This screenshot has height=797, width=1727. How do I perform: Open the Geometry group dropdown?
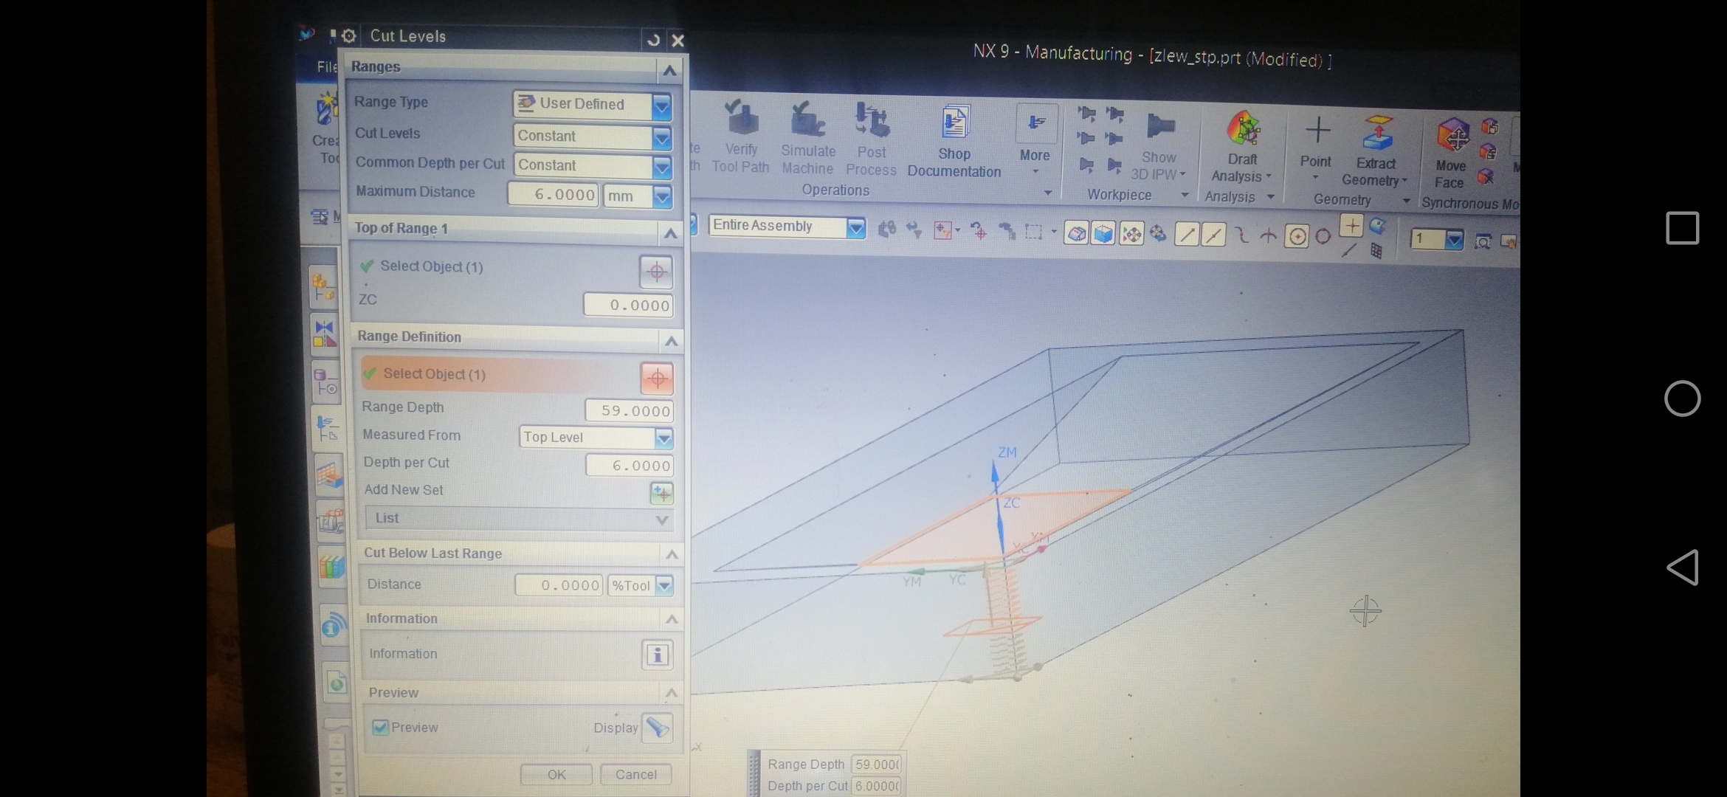tap(1406, 201)
